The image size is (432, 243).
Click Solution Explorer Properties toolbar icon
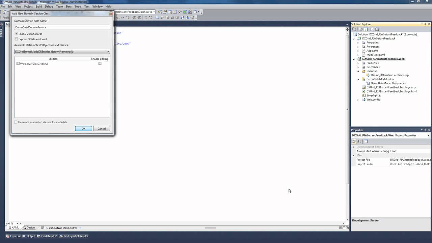coord(354,29)
